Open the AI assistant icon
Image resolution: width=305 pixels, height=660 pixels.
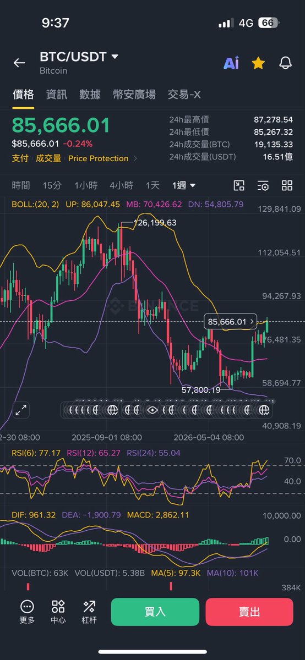tap(231, 63)
